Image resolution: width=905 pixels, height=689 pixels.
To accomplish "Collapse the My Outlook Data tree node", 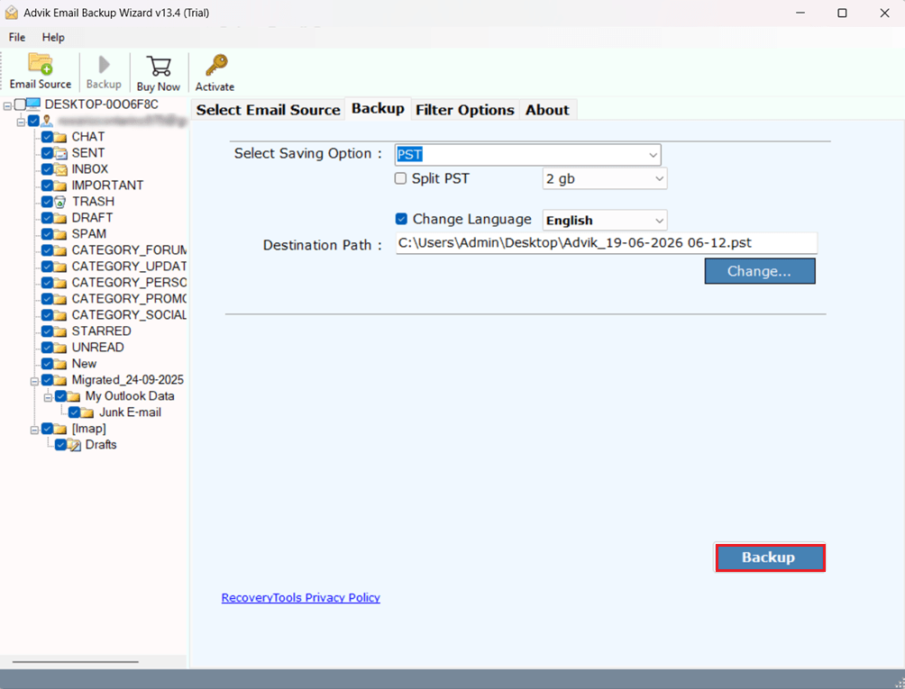I will pyautogui.click(x=49, y=396).
